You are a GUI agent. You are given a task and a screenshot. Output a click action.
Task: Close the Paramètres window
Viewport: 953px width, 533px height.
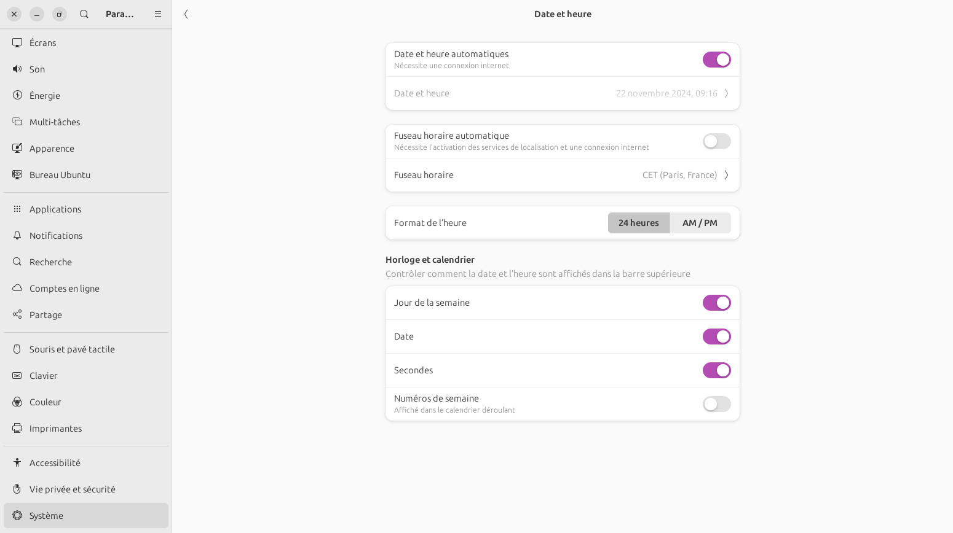14,14
